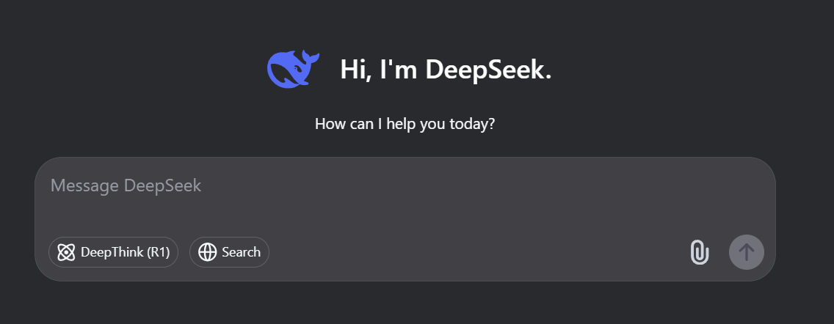The image size is (834, 324).
Task: Click the atom icon inside DeepThink button
Action: pos(66,252)
